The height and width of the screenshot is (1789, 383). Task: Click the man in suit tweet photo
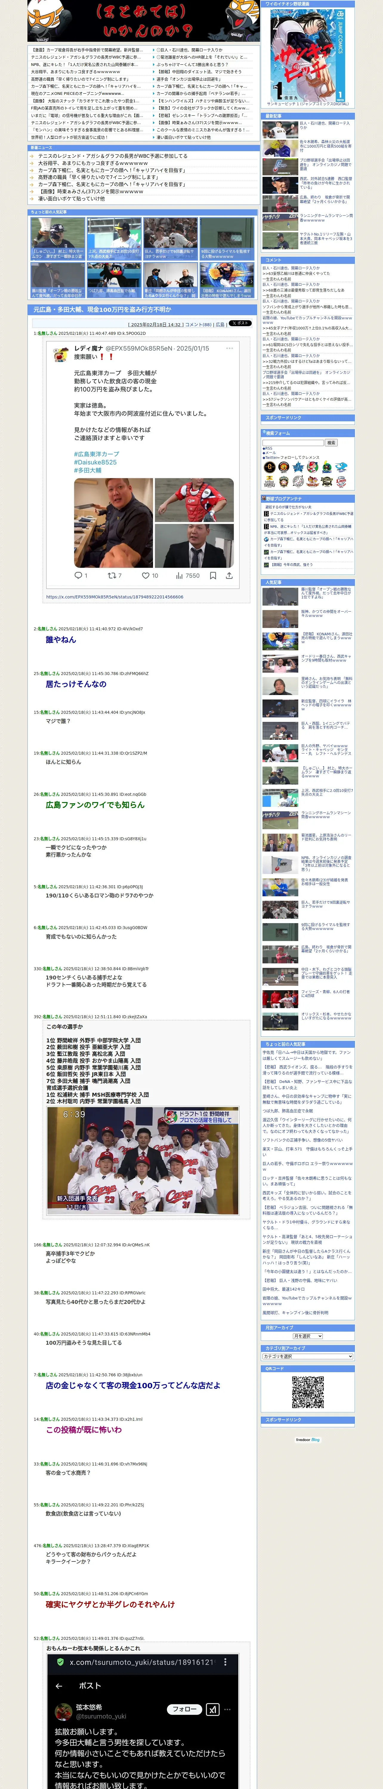pyautogui.click(x=194, y=546)
